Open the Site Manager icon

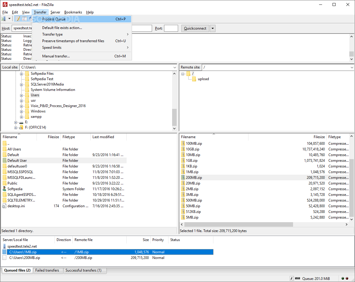pyautogui.click(x=4, y=19)
